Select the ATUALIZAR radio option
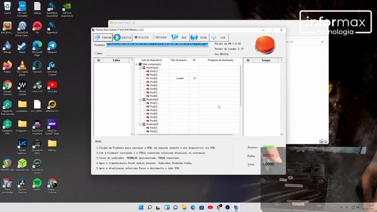377x212 pixels. point(141,37)
